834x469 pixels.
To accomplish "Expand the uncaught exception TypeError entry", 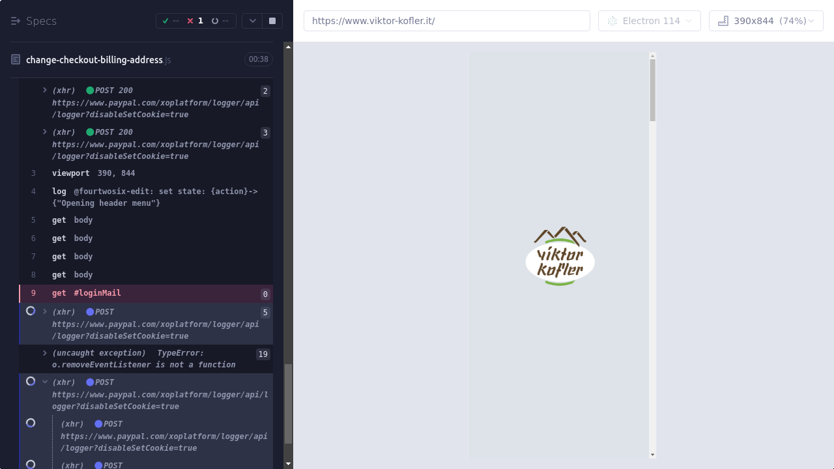I will (45, 353).
